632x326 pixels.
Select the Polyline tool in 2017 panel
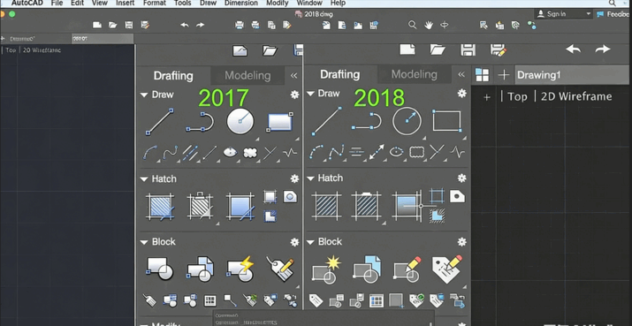pos(200,122)
